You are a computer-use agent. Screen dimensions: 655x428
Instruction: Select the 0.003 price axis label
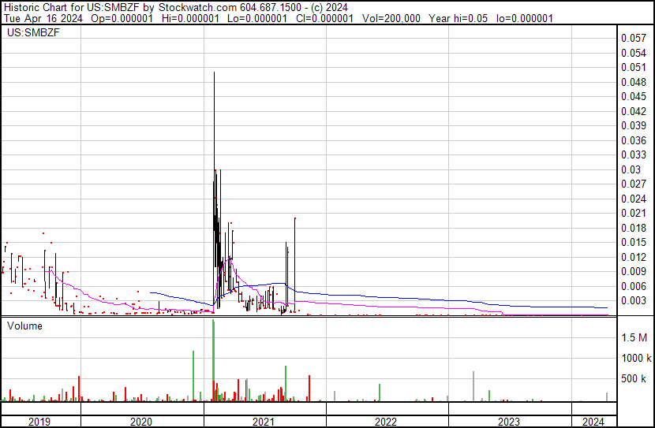click(x=634, y=300)
